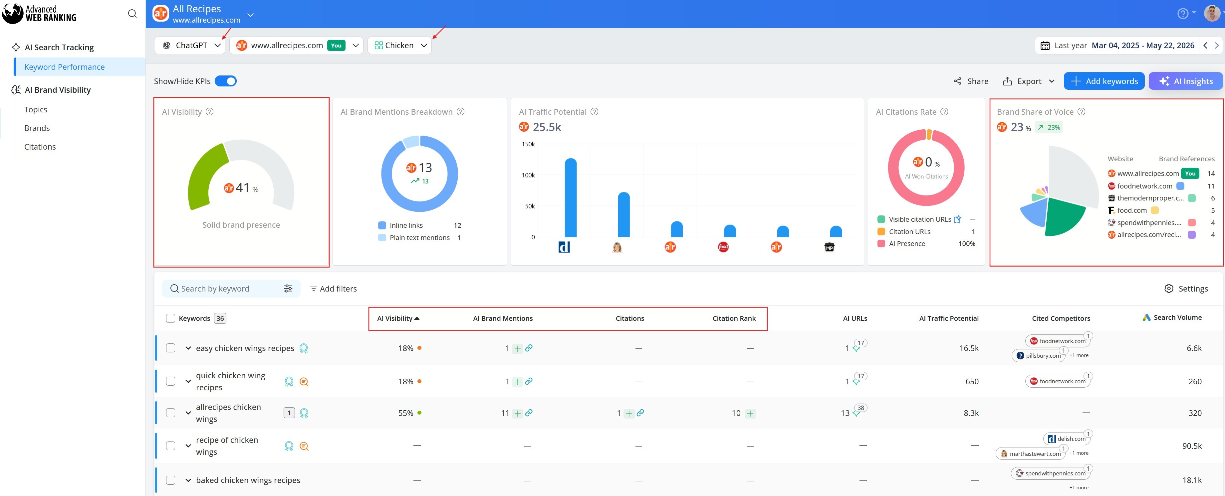Click the Modern Proper bar chart logo
This screenshot has height=496, width=1225.
click(x=829, y=247)
